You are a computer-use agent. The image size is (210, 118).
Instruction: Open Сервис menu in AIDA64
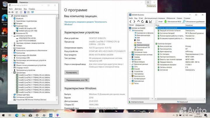(x=179, y=18)
